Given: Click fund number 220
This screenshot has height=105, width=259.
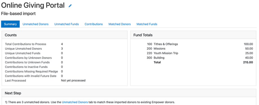Looking at the screenshot, I should coord(149,53).
